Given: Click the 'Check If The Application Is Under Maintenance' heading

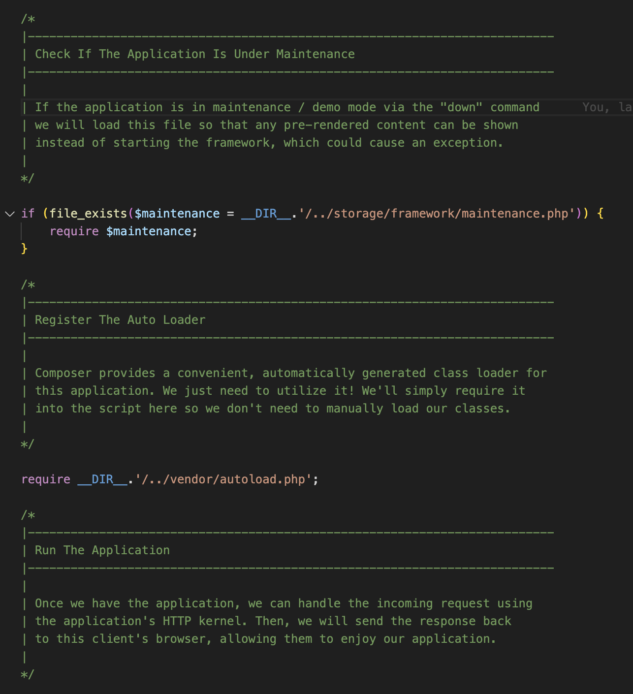Looking at the screenshot, I should click(194, 54).
